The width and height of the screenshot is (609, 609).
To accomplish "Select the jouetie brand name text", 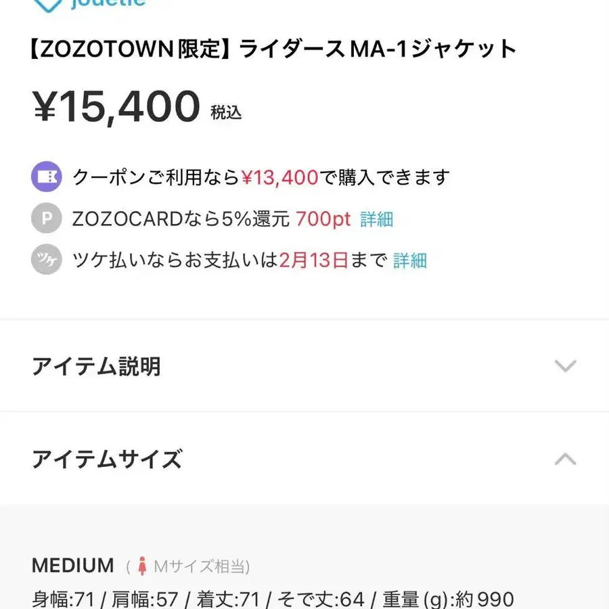I will coord(108,3).
